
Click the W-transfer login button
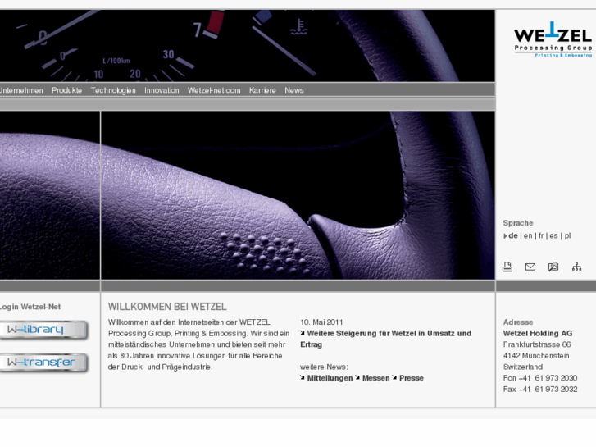tap(43, 363)
